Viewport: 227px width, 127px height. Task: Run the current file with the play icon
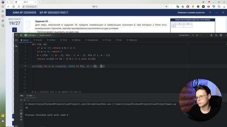pos(193,35)
